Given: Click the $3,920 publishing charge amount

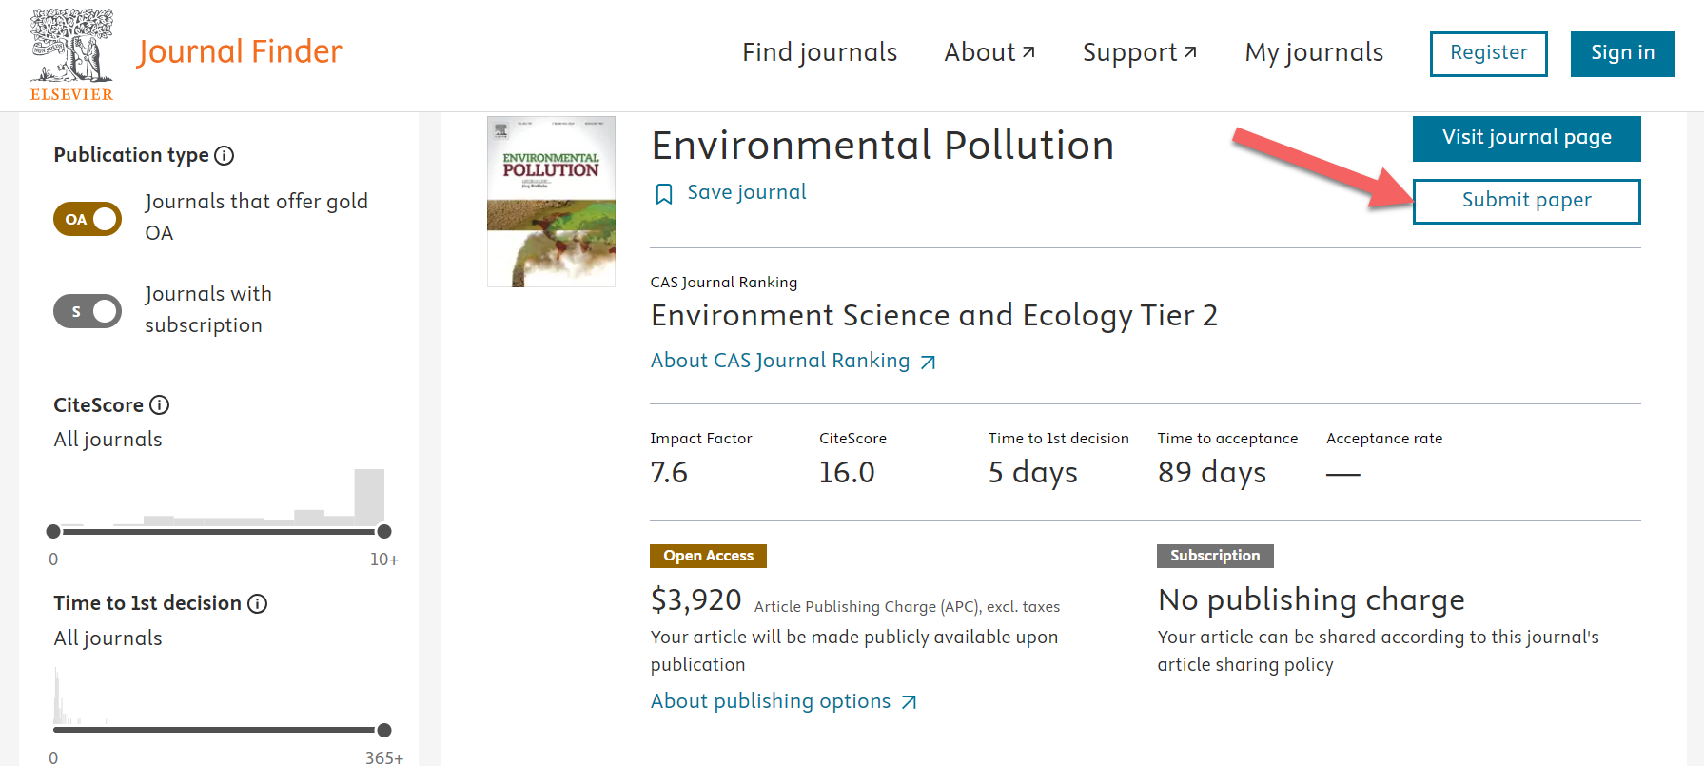Looking at the screenshot, I should coord(696,600).
